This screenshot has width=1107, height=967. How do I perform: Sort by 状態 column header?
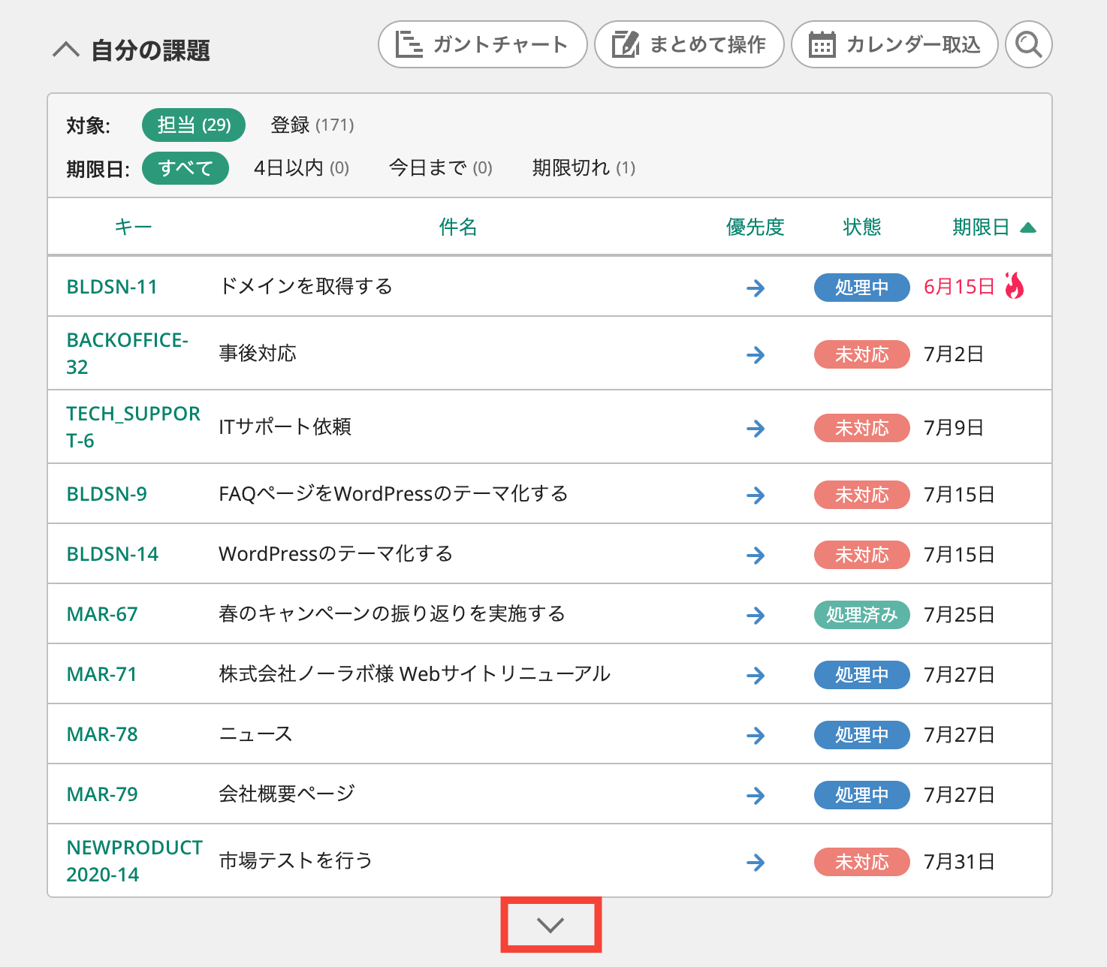(862, 227)
